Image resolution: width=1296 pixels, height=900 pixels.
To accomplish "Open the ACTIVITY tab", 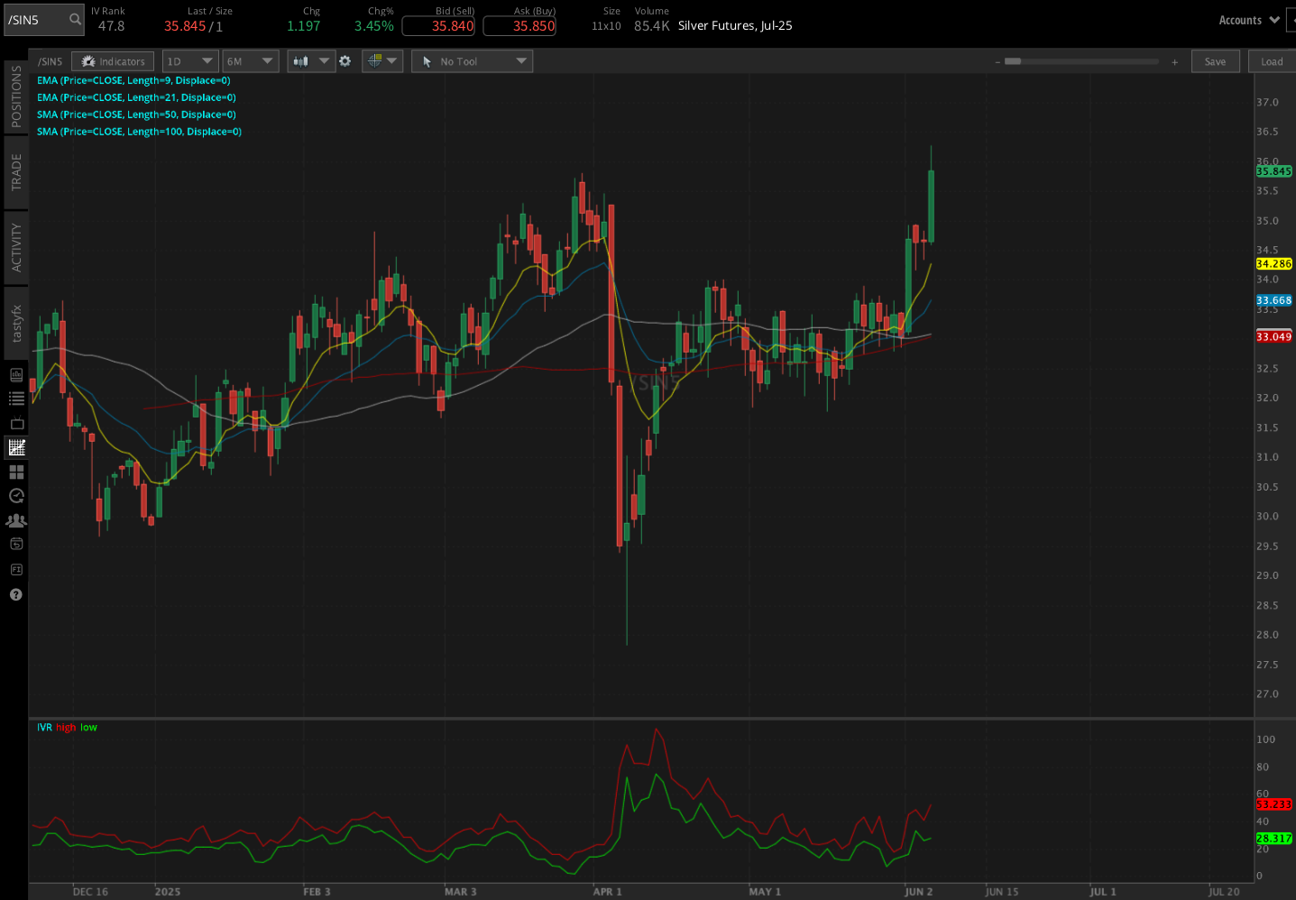I will tap(14, 247).
